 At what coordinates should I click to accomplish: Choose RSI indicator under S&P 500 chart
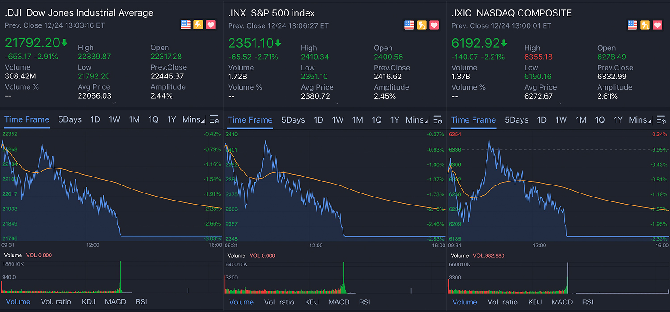(x=364, y=302)
